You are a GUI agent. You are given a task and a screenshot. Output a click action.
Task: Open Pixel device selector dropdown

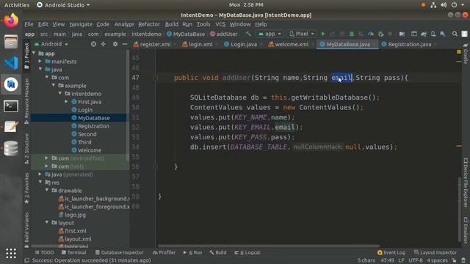click(302, 34)
